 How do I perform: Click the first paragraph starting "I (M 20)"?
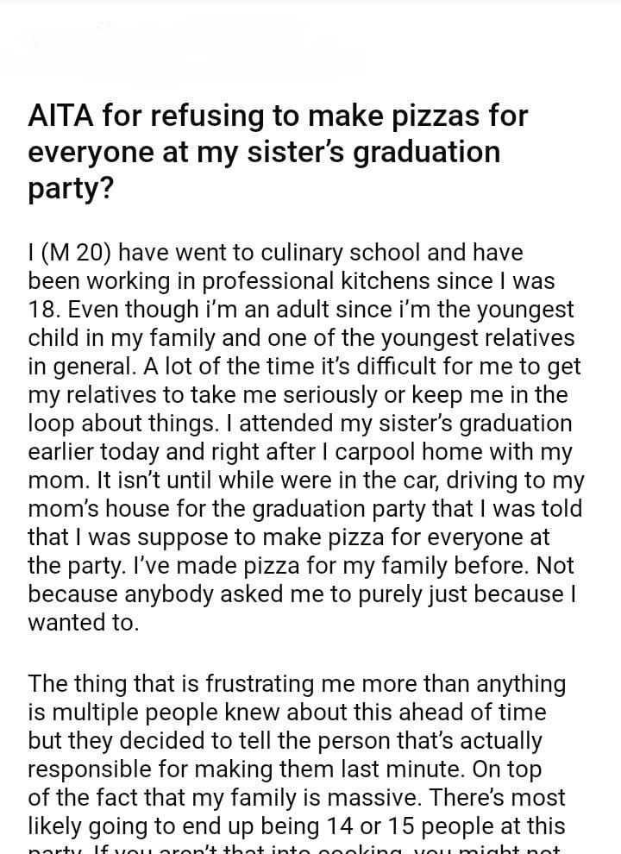tap(302, 423)
